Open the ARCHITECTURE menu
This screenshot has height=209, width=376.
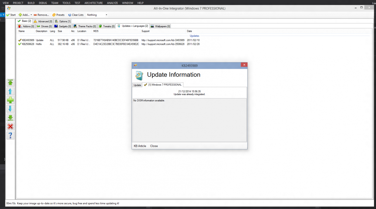94,3
